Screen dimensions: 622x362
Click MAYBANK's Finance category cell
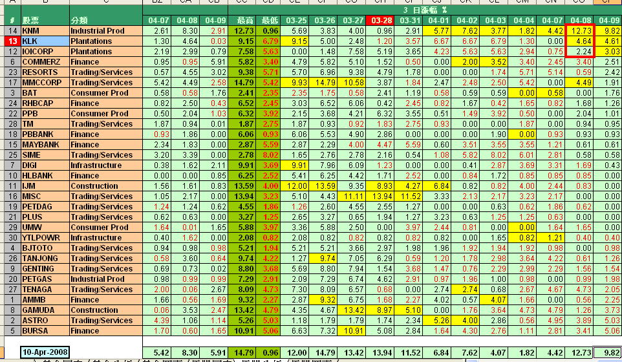[105, 145]
